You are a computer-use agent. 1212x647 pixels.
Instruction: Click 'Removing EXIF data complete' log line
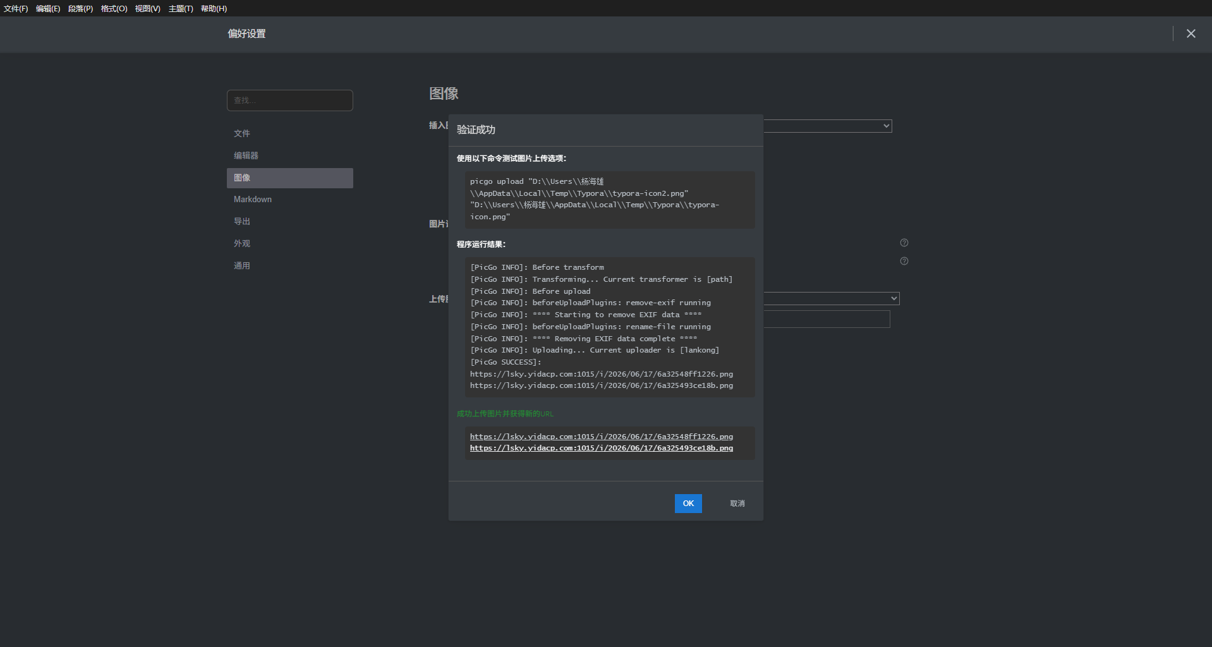tap(584, 339)
